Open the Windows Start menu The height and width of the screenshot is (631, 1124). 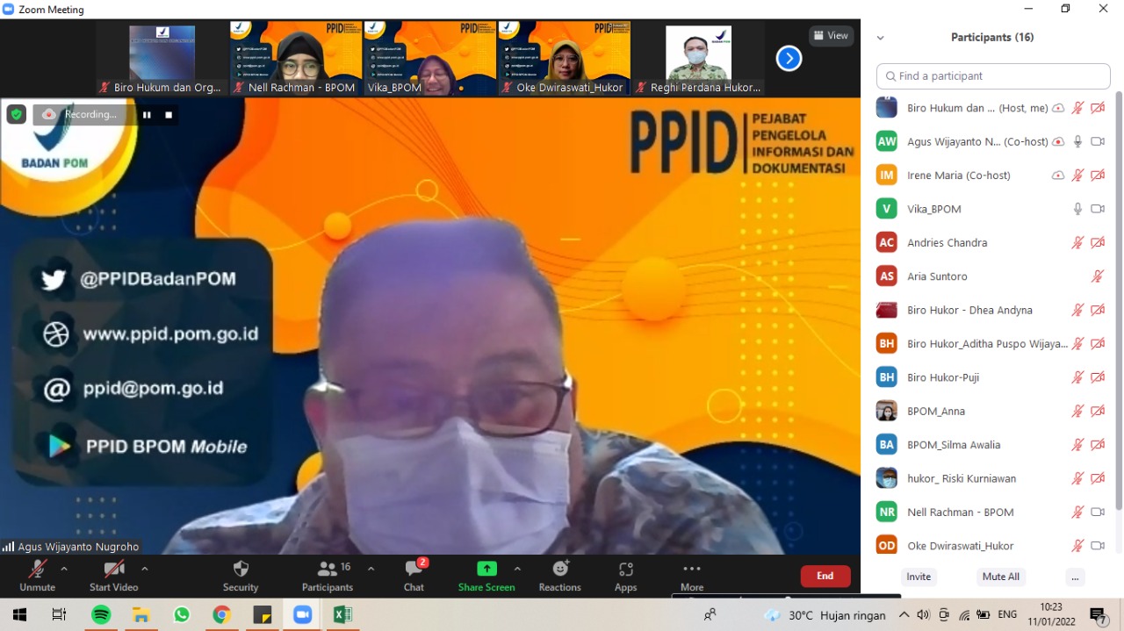pyautogui.click(x=19, y=614)
